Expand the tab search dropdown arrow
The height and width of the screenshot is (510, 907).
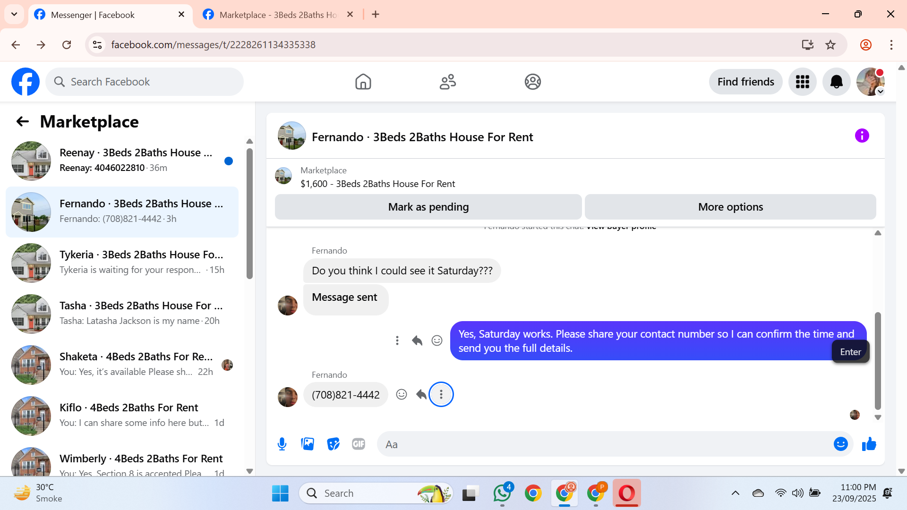pyautogui.click(x=14, y=14)
